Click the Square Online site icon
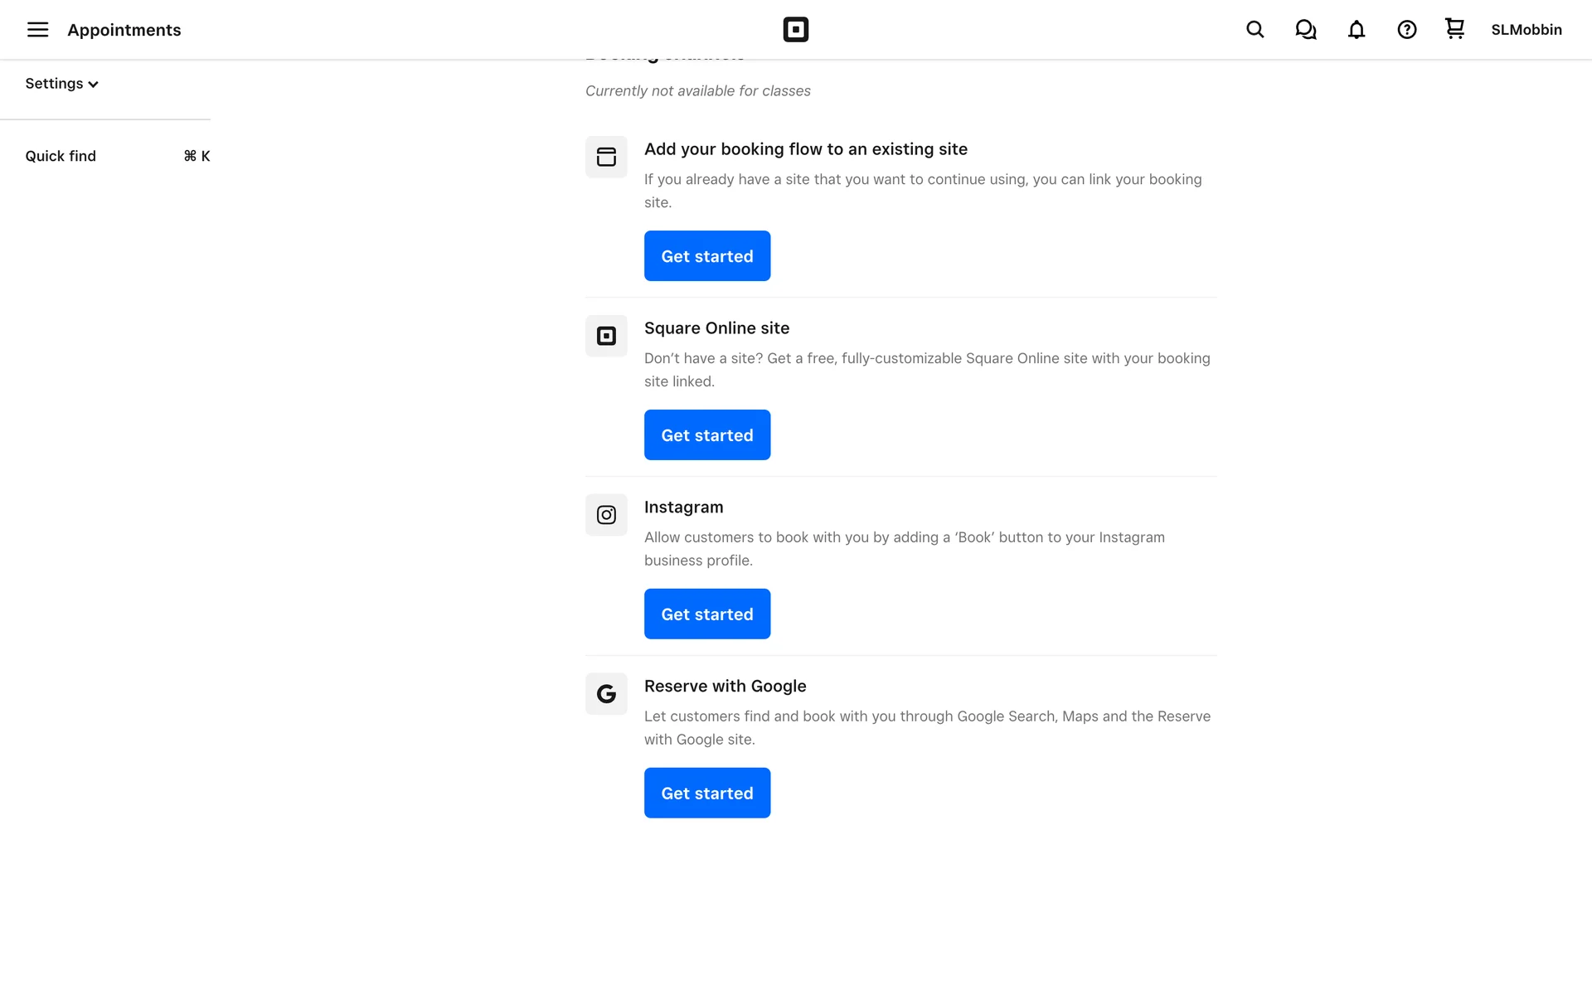1592x995 pixels. coord(606,336)
